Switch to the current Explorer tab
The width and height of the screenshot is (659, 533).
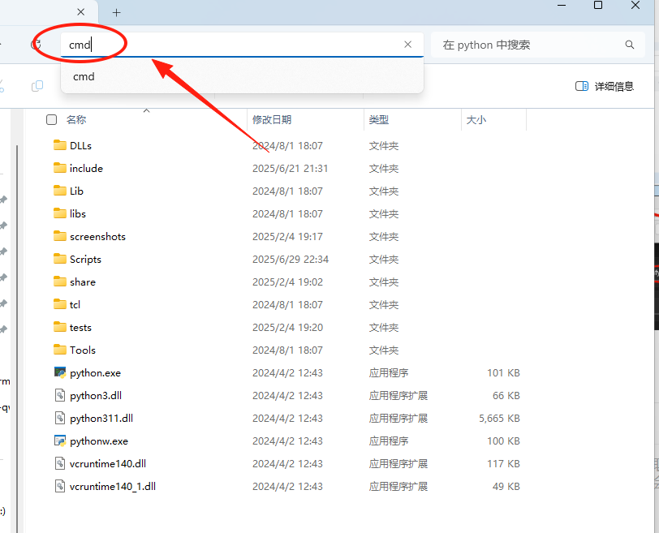[49, 12]
